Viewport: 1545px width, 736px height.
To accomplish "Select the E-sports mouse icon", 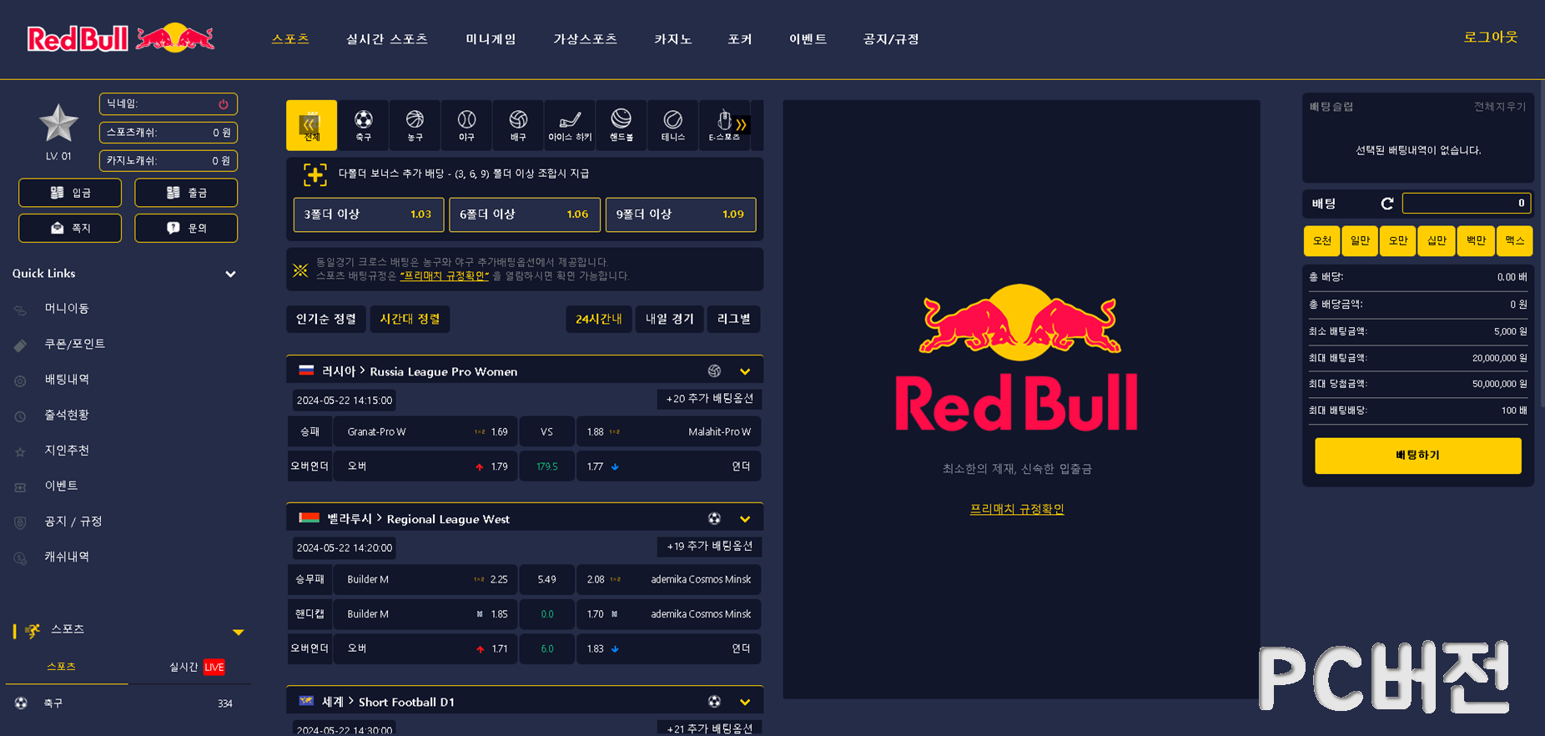I will pos(723,125).
